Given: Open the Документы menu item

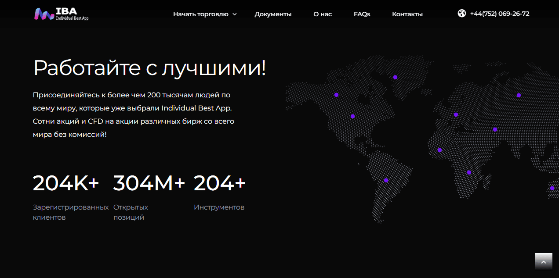Looking at the screenshot, I should [273, 14].
